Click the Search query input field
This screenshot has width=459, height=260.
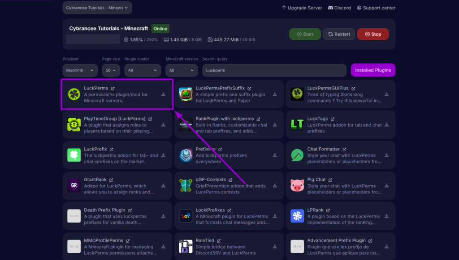274,70
